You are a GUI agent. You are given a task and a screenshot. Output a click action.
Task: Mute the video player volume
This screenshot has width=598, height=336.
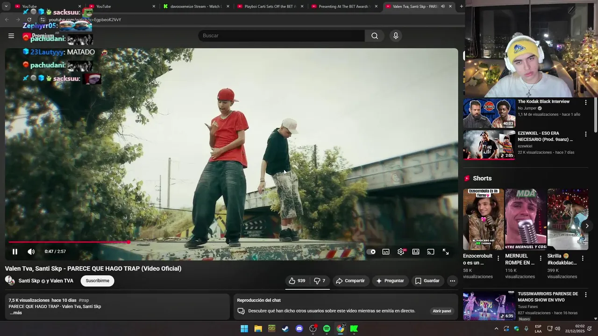[x=31, y=252]
